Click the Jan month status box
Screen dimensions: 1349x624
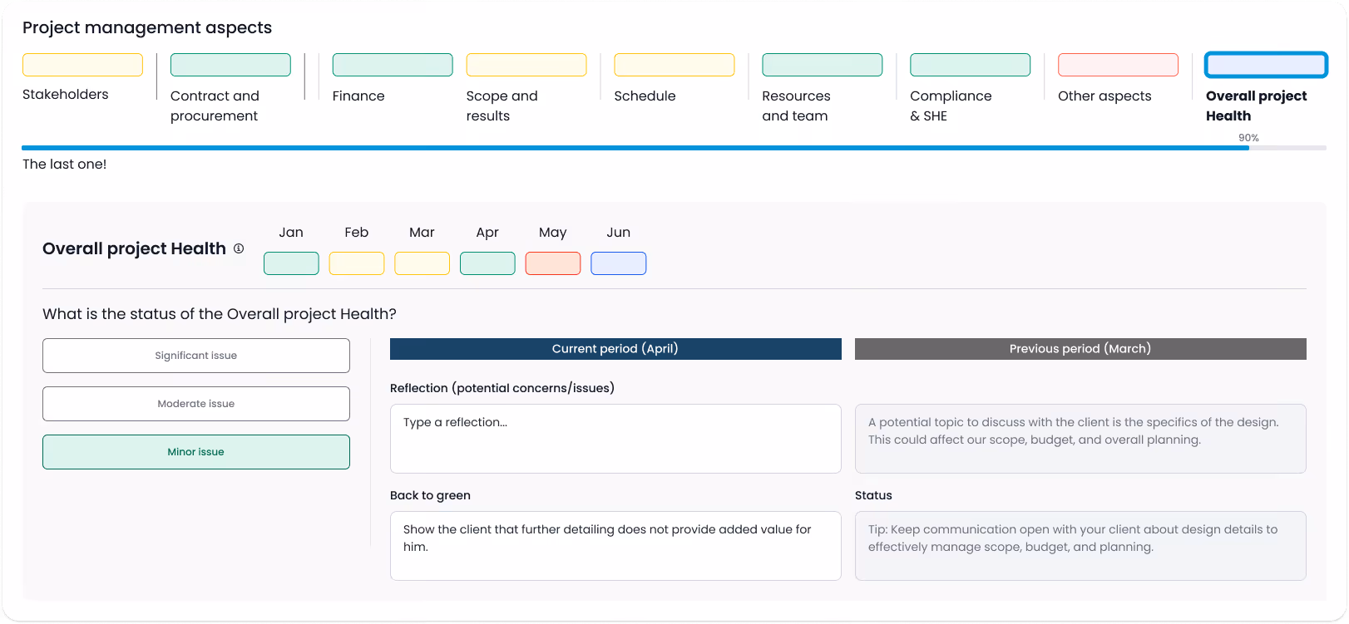click(x=291, y=263)
